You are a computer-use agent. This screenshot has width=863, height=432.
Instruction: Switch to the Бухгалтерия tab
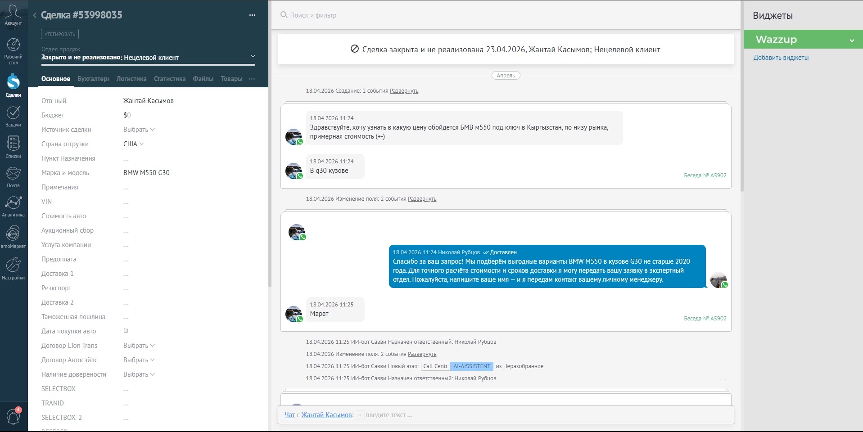click(93, 79)
